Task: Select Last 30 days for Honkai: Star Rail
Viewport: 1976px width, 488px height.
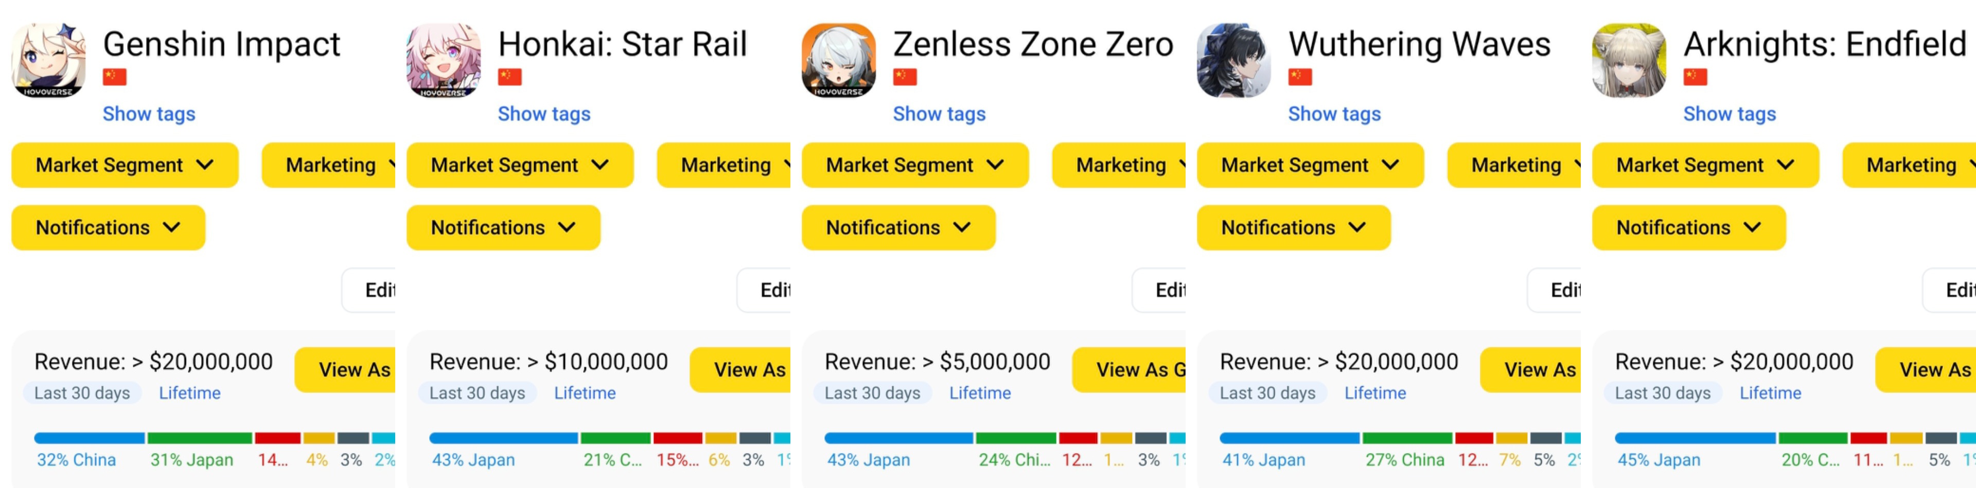Action: [477, 393]
